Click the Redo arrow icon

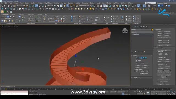(5, 5)
